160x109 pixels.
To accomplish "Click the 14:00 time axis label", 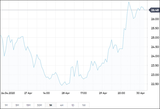I will coord(46,93).
